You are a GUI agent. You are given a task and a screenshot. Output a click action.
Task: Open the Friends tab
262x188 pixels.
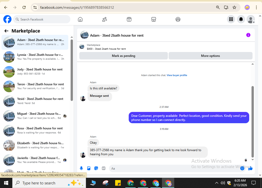[105, 19]
